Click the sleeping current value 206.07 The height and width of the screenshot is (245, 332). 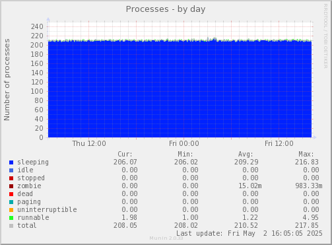click(x=125, y=162)
